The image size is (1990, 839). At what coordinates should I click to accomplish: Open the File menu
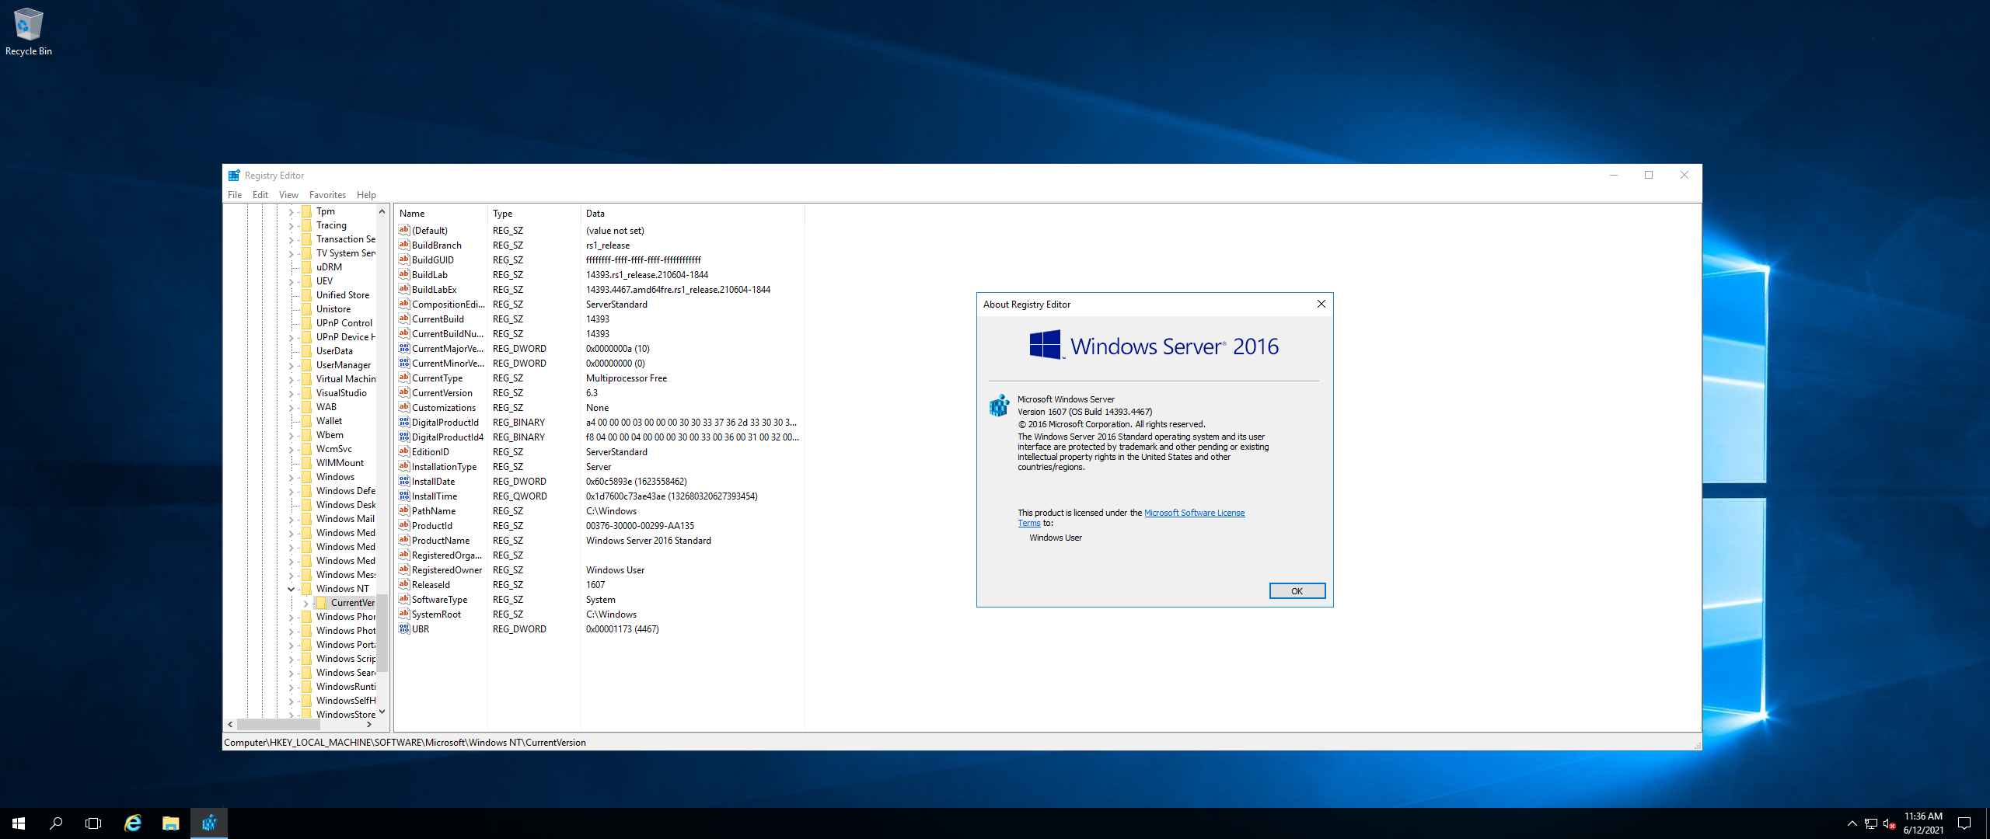235,195
